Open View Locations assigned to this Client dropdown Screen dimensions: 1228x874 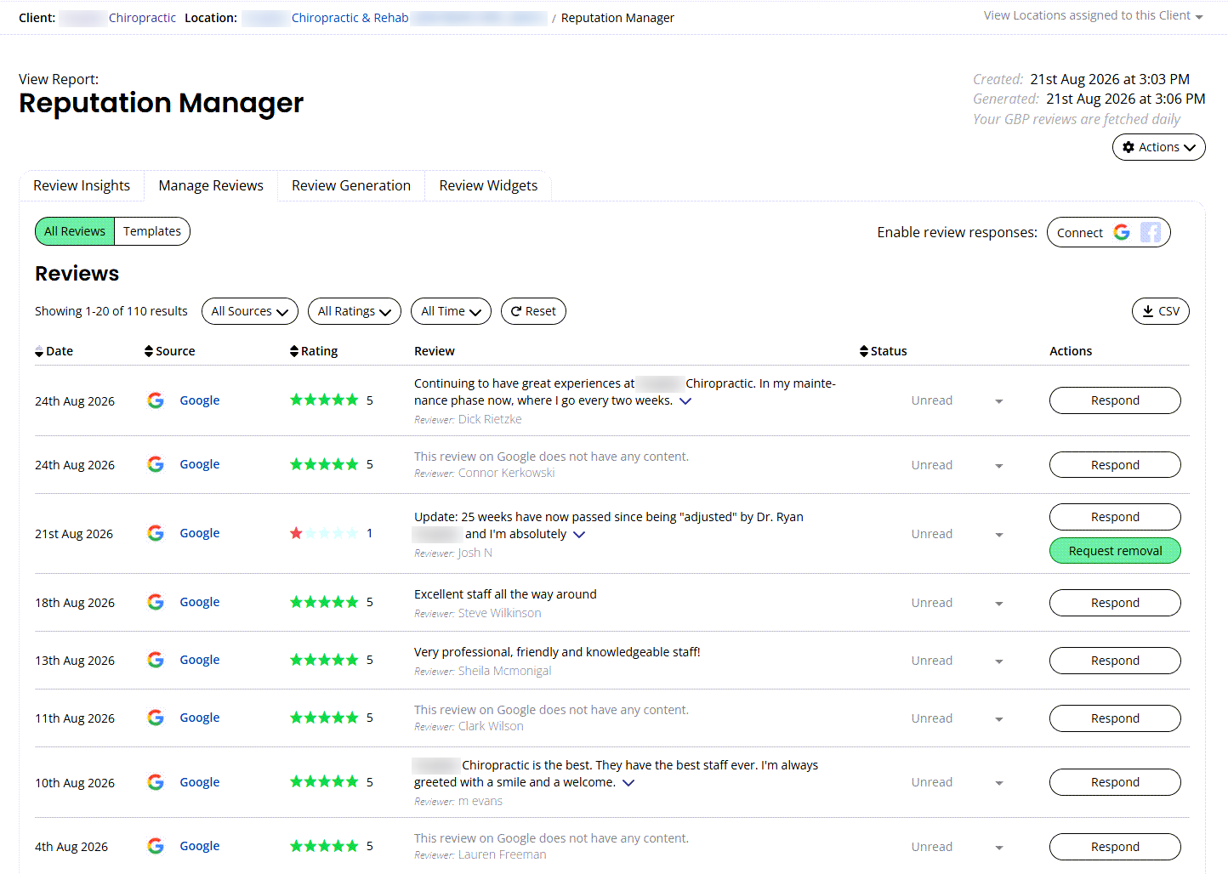point(1094,15)
